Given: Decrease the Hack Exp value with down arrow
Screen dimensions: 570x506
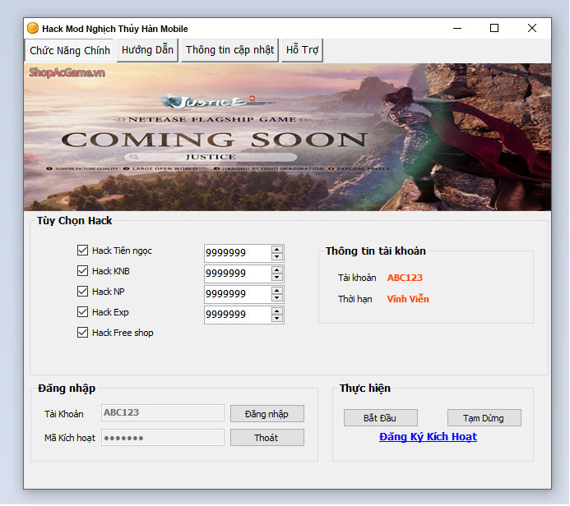Looking at the screenshot, I should (277, 319).
